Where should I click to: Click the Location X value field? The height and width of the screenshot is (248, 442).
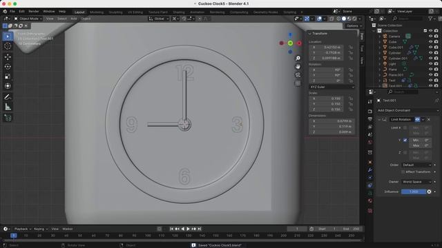pyautogui.click(x=326, y=48)
